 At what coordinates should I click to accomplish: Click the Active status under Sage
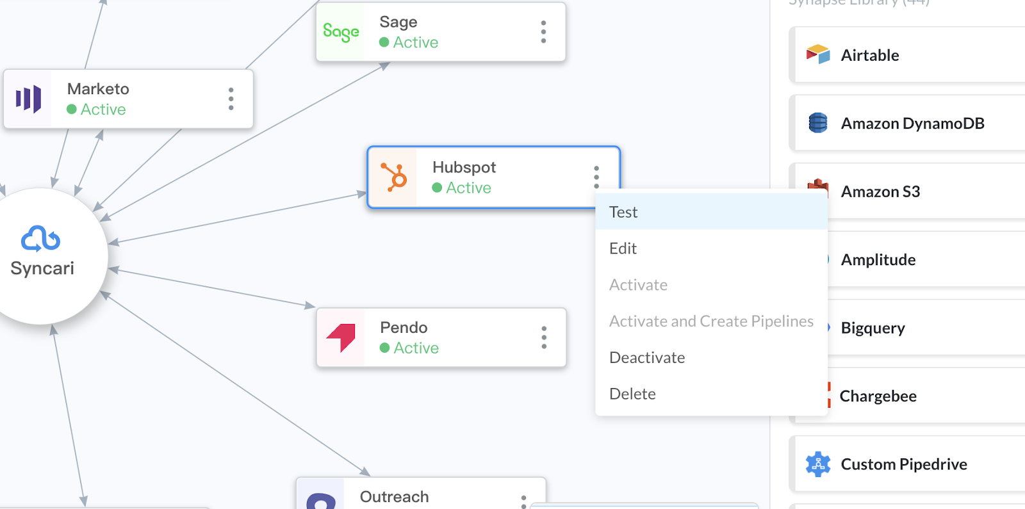[x=409, y=42]
